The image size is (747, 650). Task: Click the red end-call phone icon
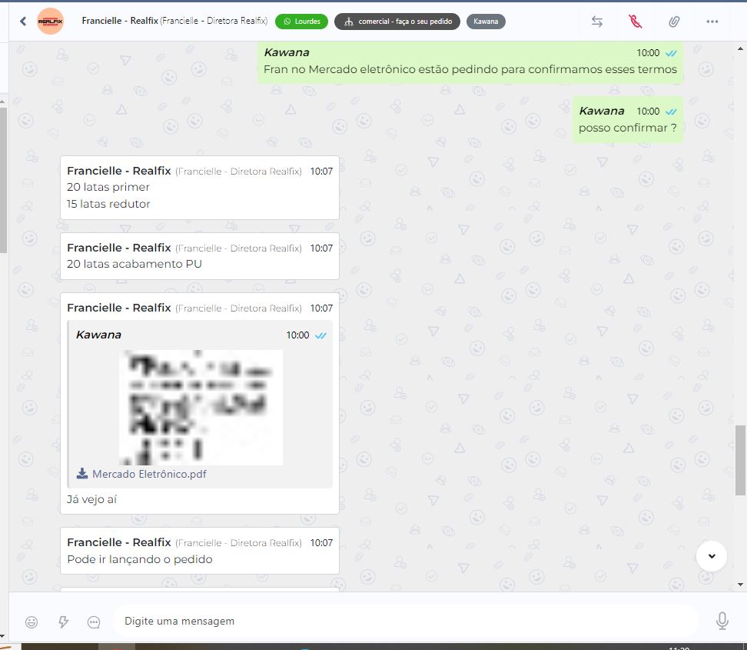pyautogui.click(x=635, y=22)
